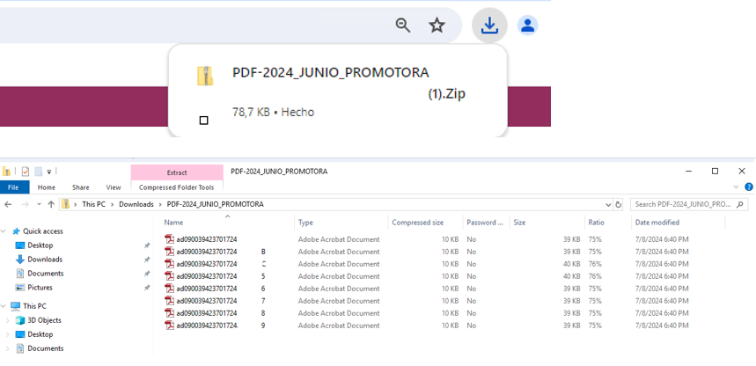Open the address bar history dropdown
Screen dimensions: 756x366
click(x=608, y=204)
